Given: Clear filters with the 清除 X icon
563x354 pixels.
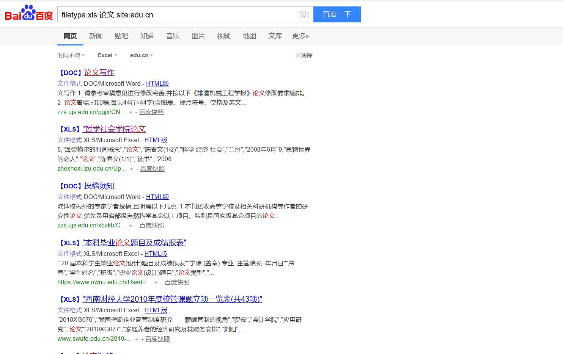Looking at the screenshot, I should (298, 55).
